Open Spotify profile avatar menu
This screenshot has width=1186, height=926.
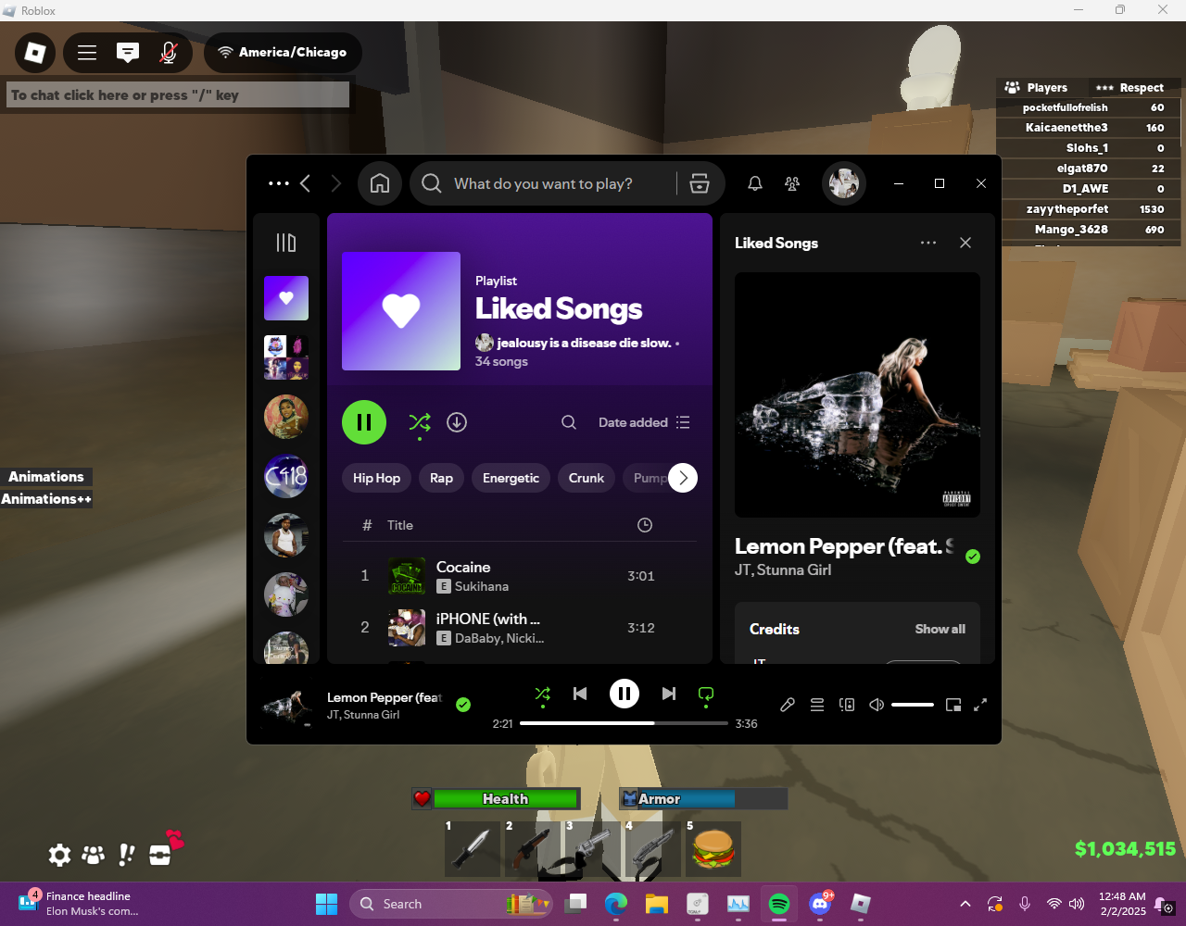[844, 183]
